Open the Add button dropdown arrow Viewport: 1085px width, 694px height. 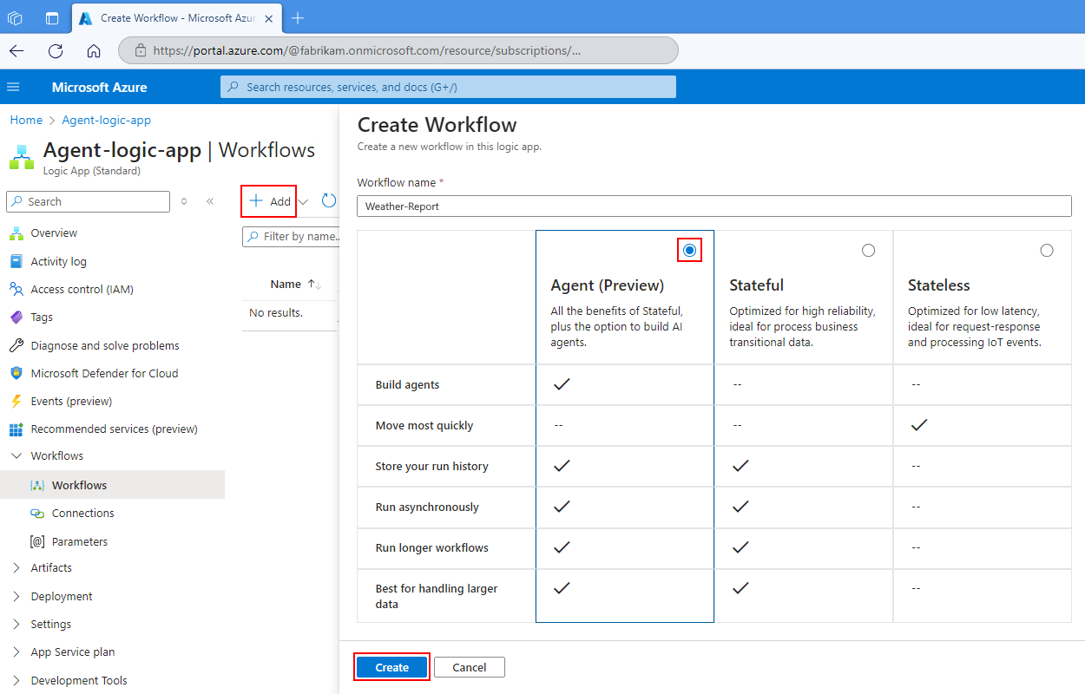(303, 201)
